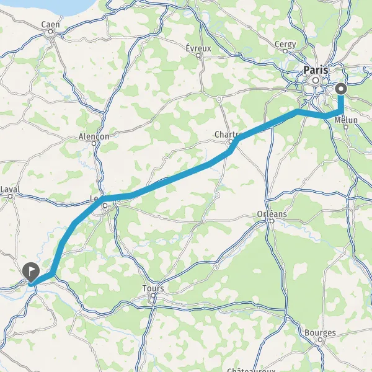Click the Paris city center circle
The image size is (372, 372).
click(x=316, y=81)
